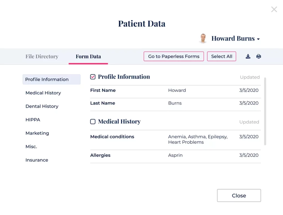Navigate to Insurance sidebar section
The height and width of the screenshot is (215, 283).
[37, 160]
